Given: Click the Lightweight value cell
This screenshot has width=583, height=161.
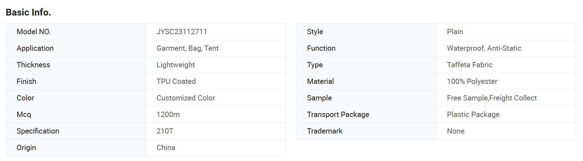Looking at the screenshot, I should click(x=215, y=65).
